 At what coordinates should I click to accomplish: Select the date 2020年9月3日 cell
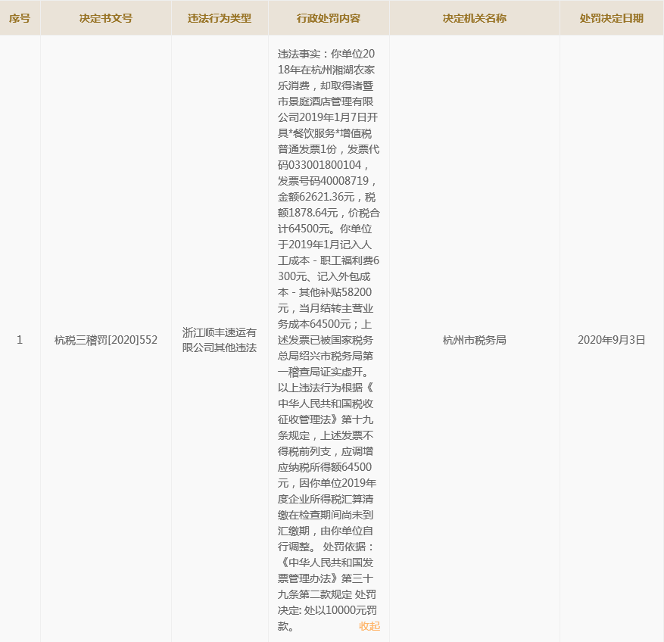point(611,339)
